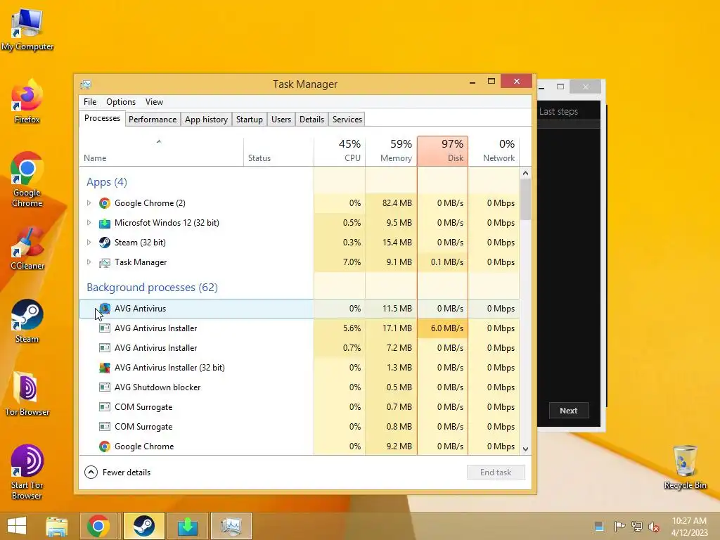The width and height of the screenshot is (720, 540).
Task: Click the AVG Shutdown blocker process icon
Action: pos(105,387)
